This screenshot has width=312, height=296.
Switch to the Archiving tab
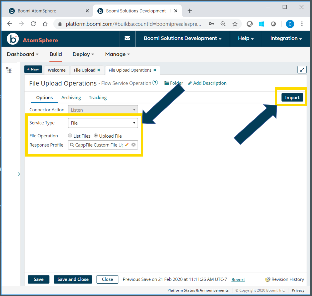pyautogui.click(x=71, y=97)
